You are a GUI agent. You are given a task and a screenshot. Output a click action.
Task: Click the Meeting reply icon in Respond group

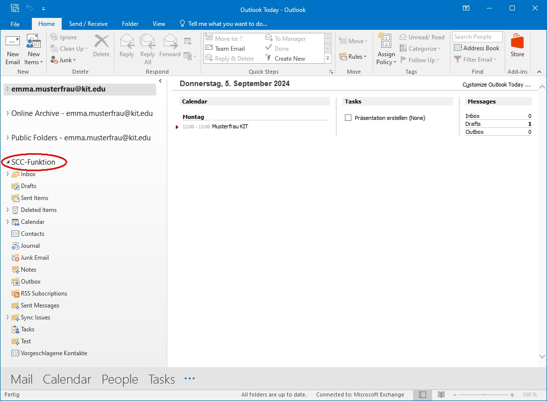tap(188, 41)
